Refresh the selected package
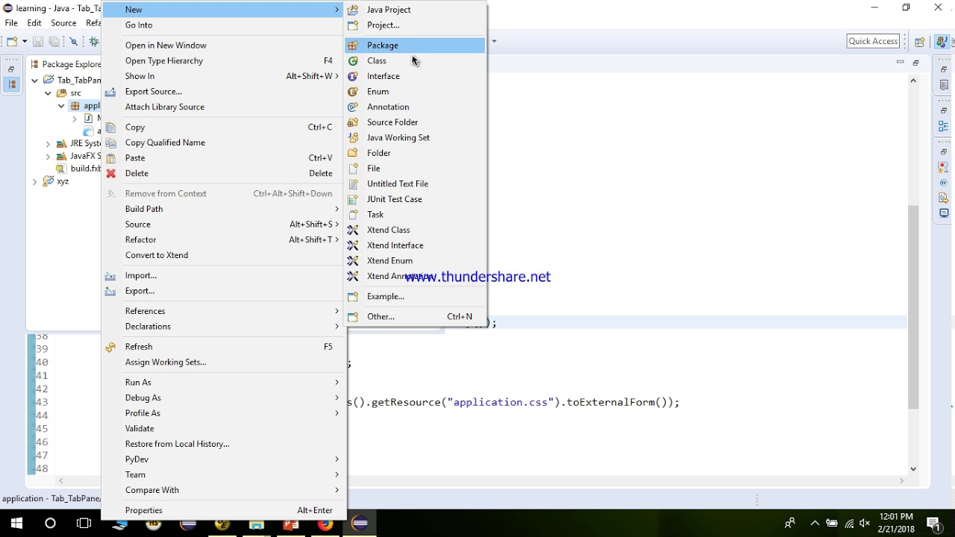The width and height of the screenshot is (955, 537). pyautogui.click(x=223, y=347)
